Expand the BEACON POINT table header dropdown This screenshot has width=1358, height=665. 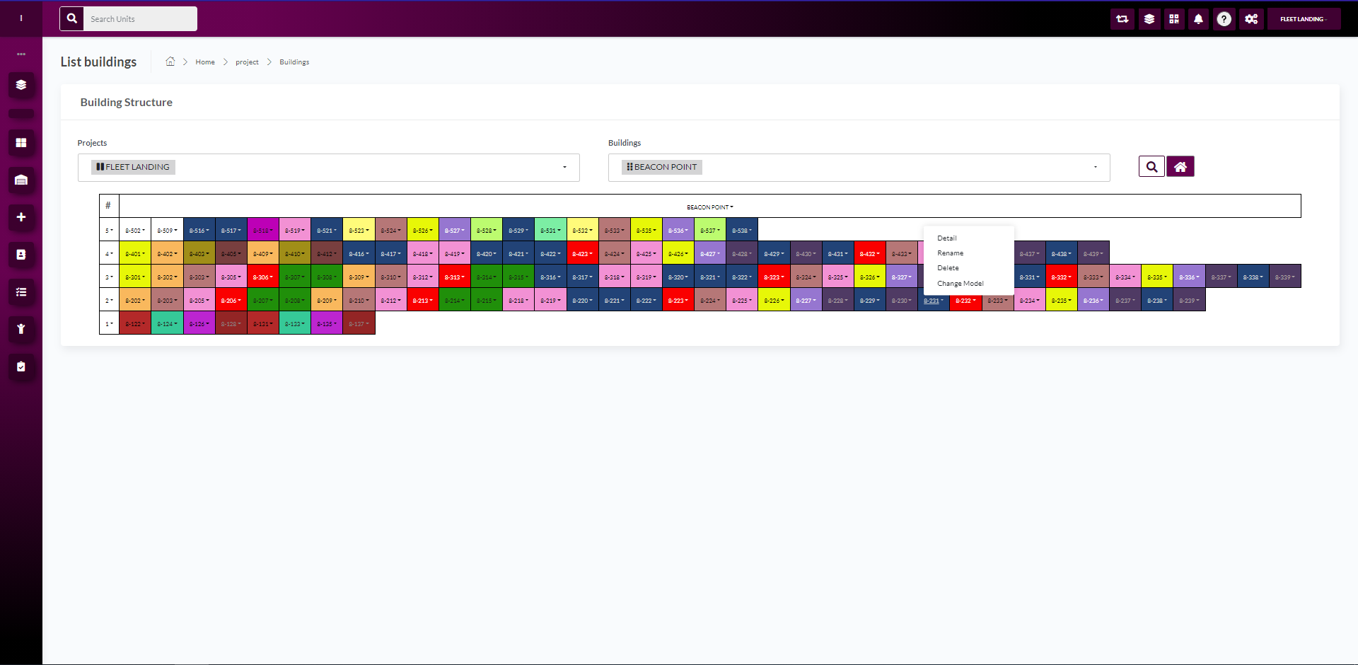tap(709, 207)
